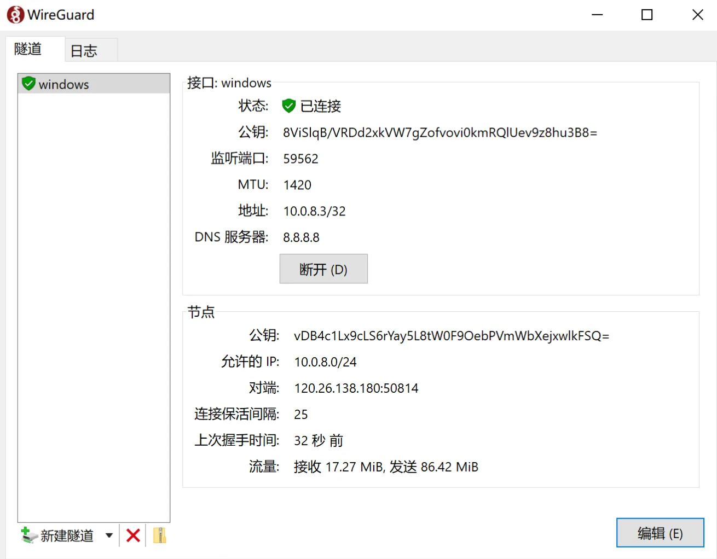Click the listening port 59562 value

coord(300,159)
